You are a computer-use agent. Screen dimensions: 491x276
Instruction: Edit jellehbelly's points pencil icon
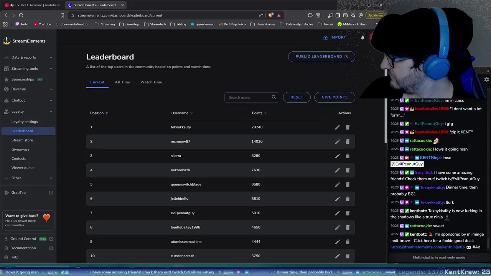[x=338, y=199]
